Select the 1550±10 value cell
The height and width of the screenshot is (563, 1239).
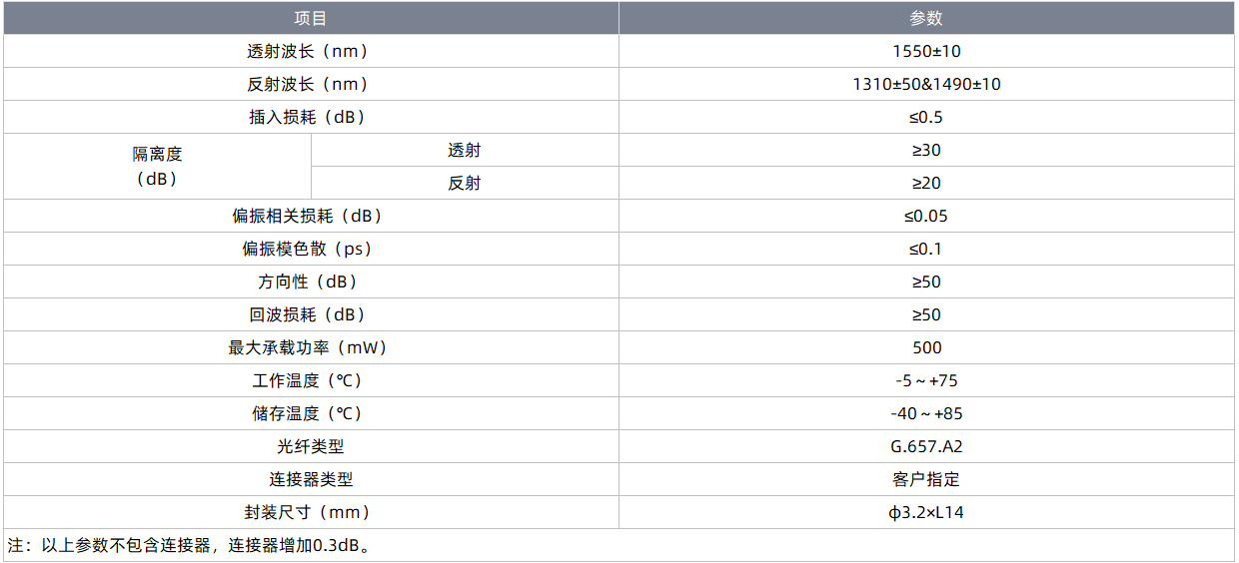926,51
